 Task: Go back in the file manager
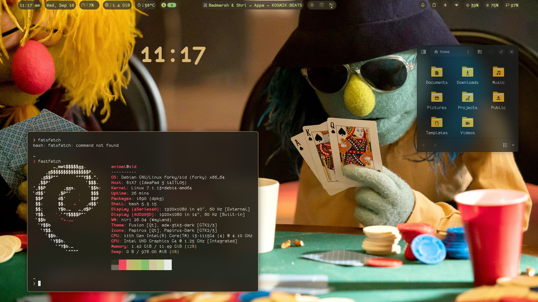[x=424, y=145]
